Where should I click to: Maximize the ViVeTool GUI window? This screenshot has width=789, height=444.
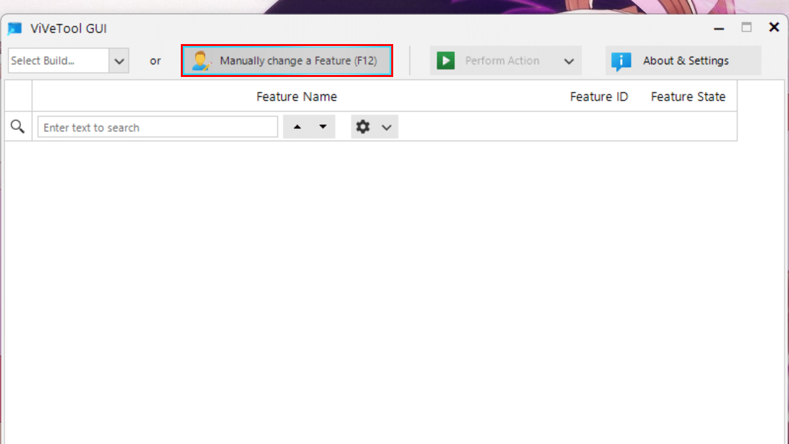pos(746,28)
